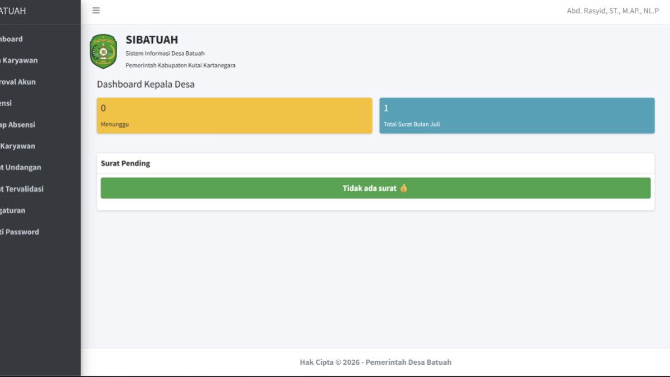Open user menu Abd. Rasyid, ST., M.AP., NL.P
The width and height of the screenshot is (670, 377).
613,11
